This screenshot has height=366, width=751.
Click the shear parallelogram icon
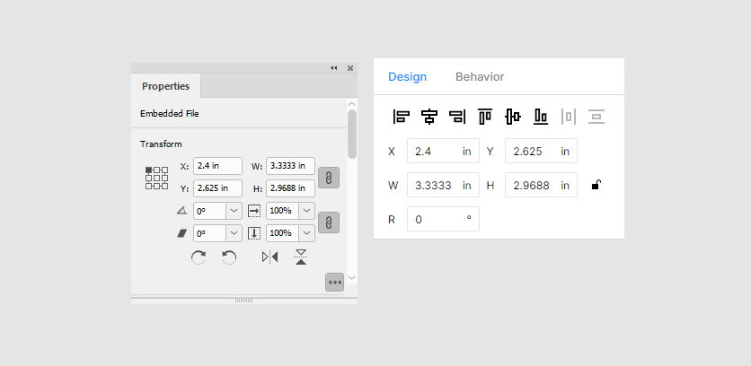181,233
